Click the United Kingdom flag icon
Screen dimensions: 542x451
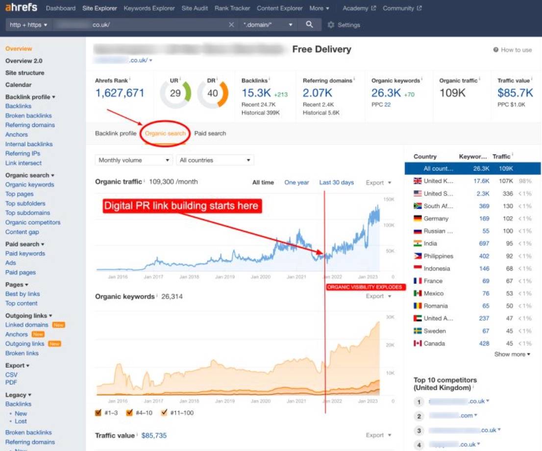[418, 181]
